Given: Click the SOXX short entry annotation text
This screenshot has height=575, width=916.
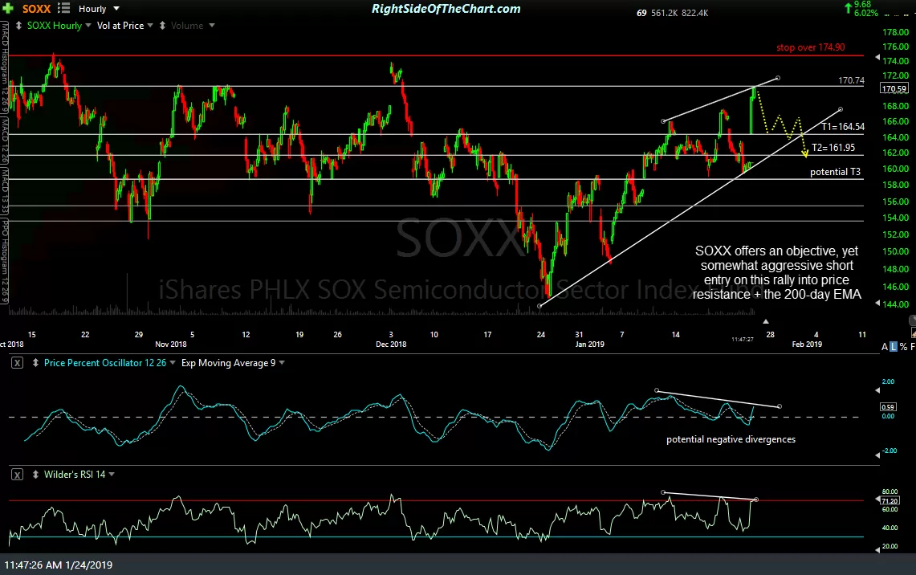Looking at the screenshot, I should (777, 272).
